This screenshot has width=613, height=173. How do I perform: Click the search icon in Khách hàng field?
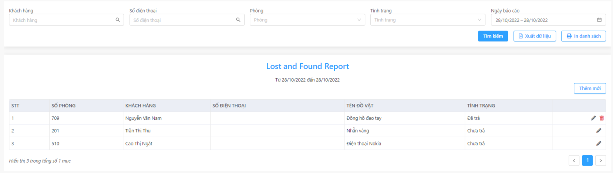118,20
